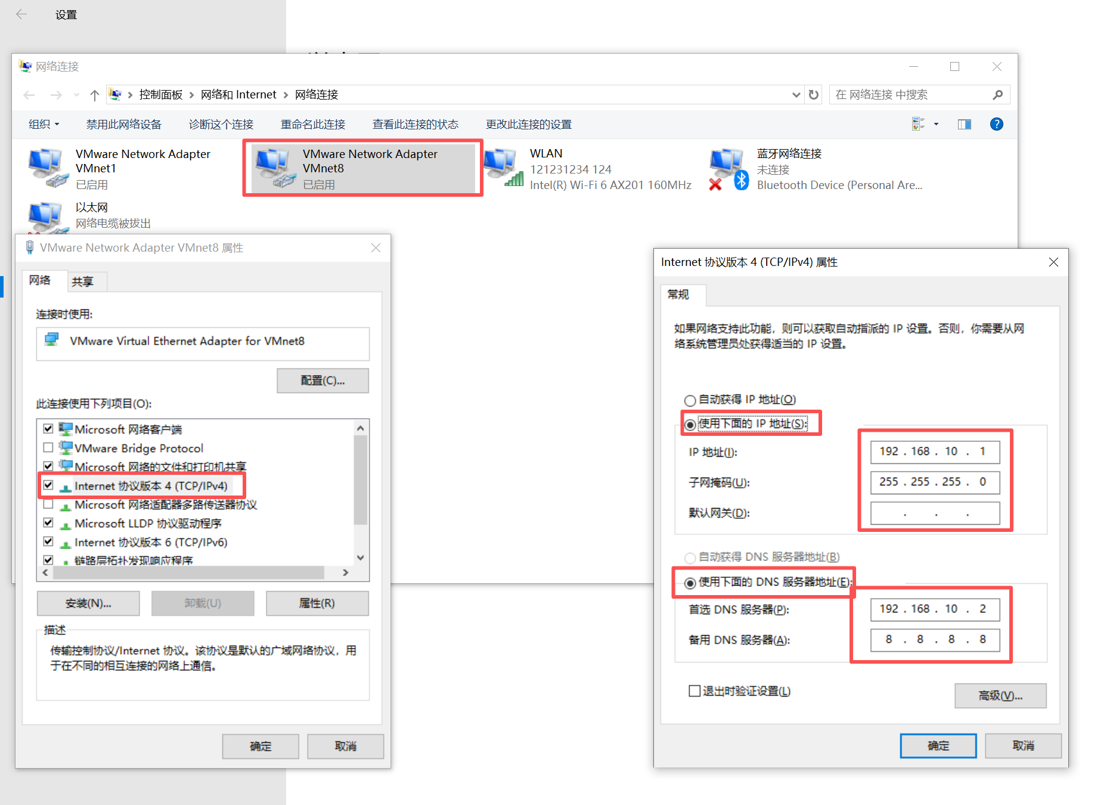This screenshot has width=1116, height=805.
Task: Expand chevron after 网络和 Internet in breadcrumb
Action: click(x=286, y=95)
